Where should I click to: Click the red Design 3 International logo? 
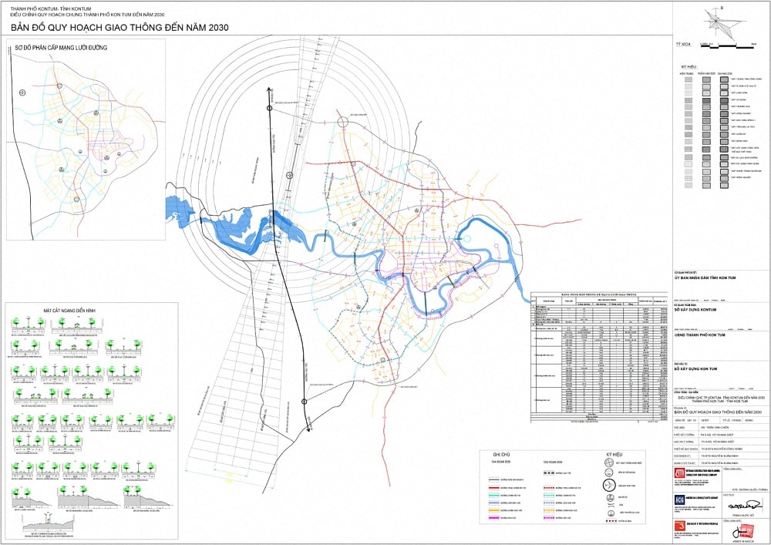tap(679, 526)
